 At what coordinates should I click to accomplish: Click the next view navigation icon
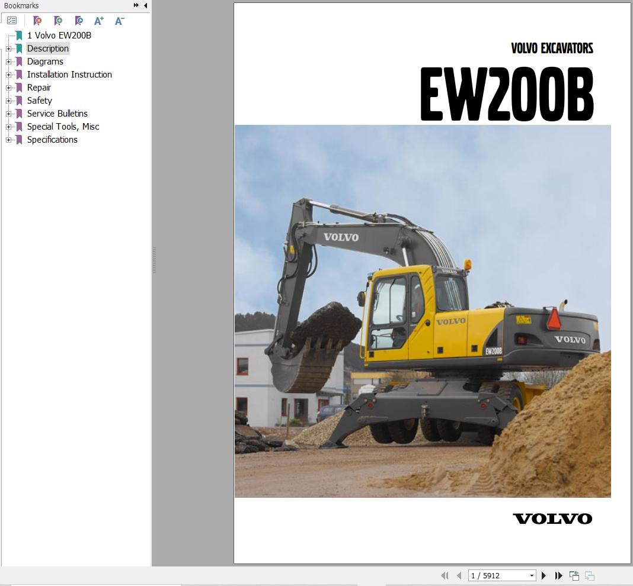coord(589,575)
